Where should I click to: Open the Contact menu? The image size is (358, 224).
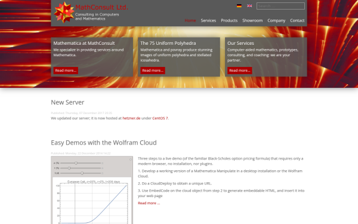[297, 20]
